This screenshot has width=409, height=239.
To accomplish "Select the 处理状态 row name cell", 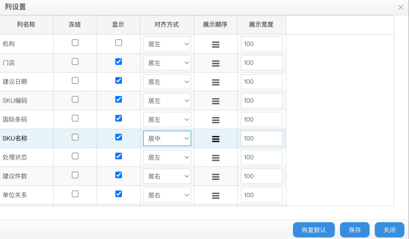I will point(26,157).
